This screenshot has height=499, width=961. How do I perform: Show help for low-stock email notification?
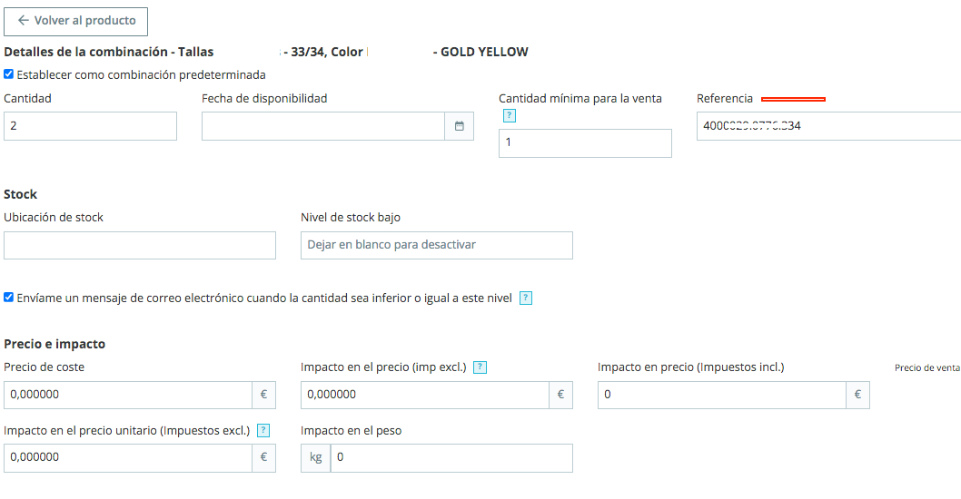click(526, 298)
